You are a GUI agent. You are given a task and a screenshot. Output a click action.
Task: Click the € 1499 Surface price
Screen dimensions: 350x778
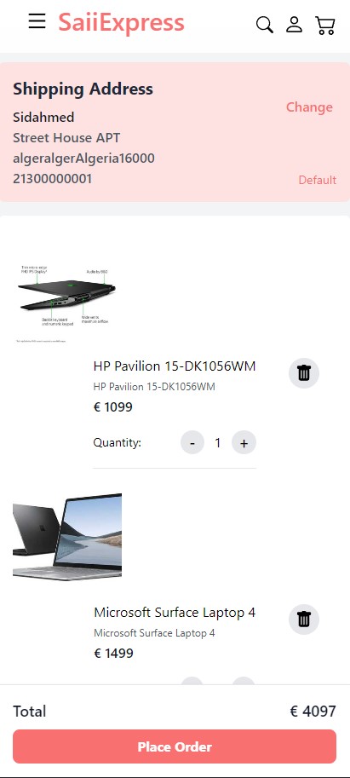coord(113,654)
